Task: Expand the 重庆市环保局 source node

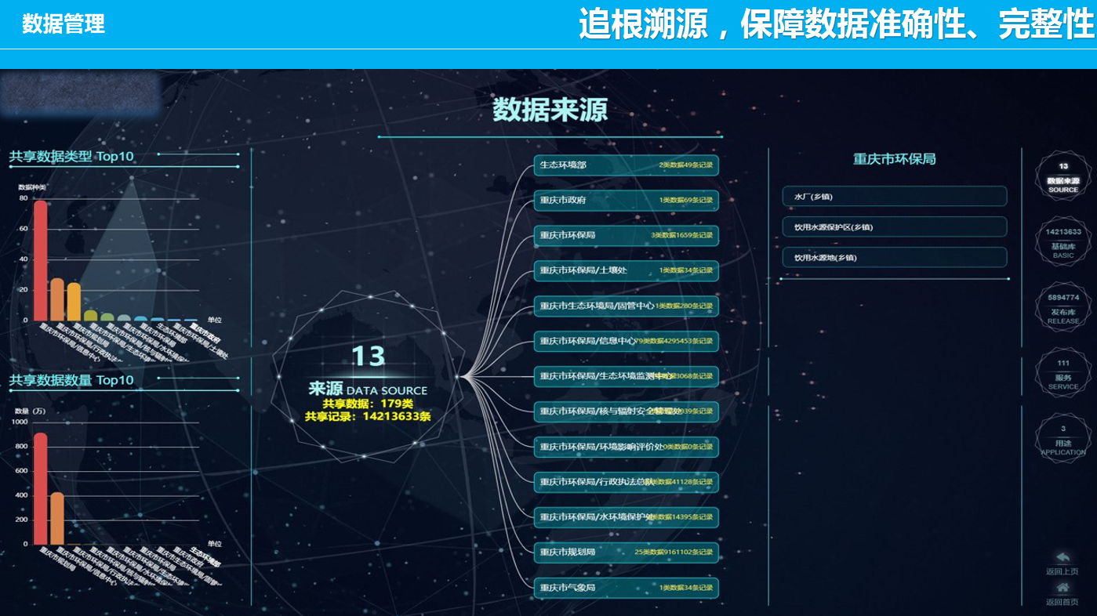Action: pyautogui.click(x=626, y=235)
